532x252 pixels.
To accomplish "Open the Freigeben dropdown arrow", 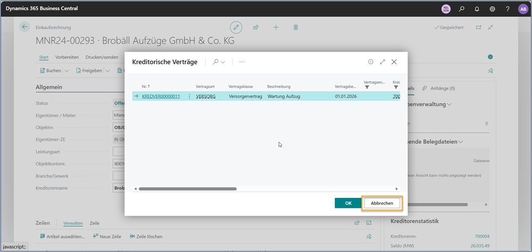I will coord(108,71).
